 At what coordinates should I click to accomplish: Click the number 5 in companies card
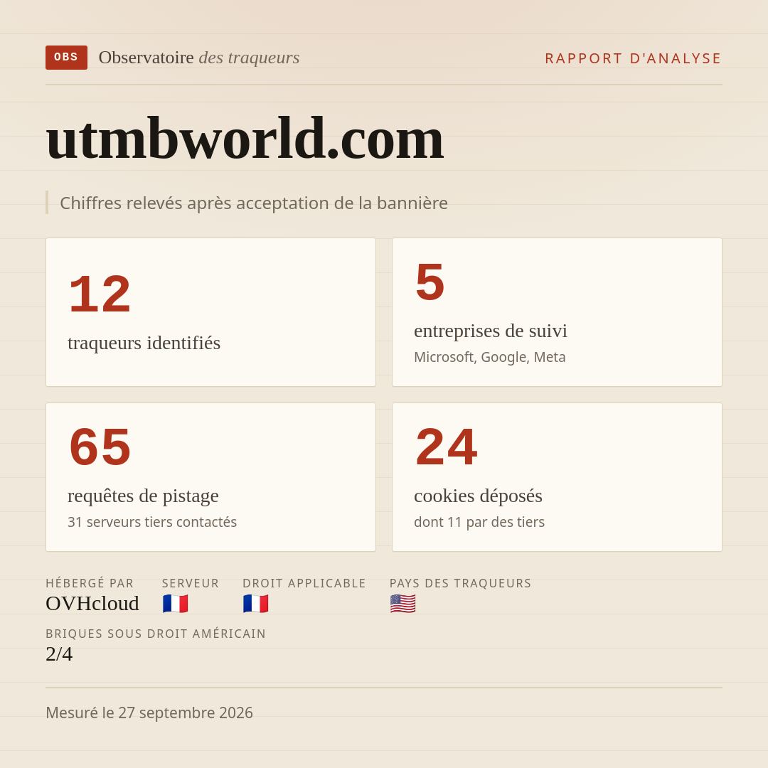430,282
